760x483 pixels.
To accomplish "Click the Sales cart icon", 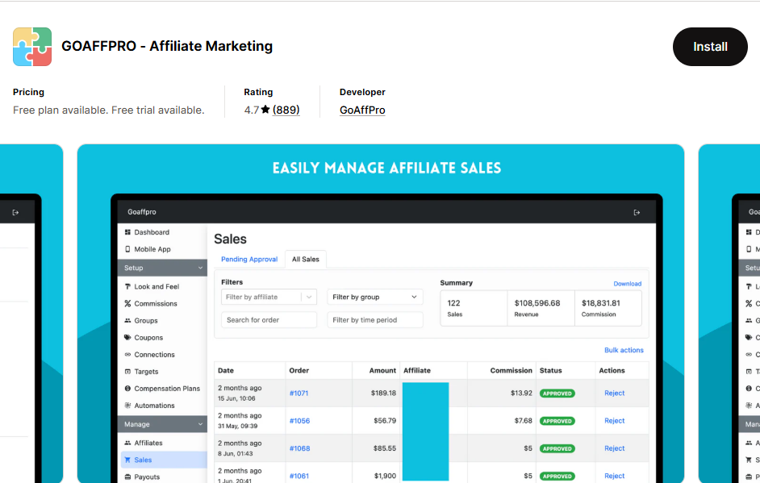I will (x=127, y=460).
